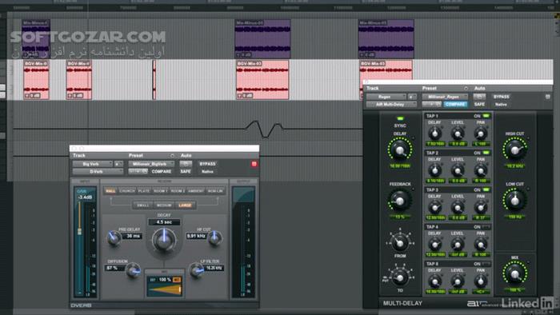Adjust the D-Verb LP Filter knob
Image resolution: width=560 pixels, height=315 pixels.
pos(196,270)
